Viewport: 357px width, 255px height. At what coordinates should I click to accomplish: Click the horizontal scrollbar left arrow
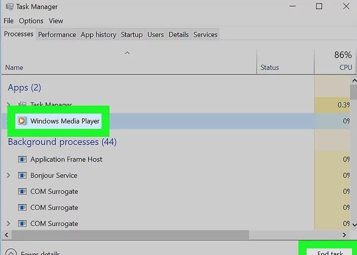[x=6, y=235]
